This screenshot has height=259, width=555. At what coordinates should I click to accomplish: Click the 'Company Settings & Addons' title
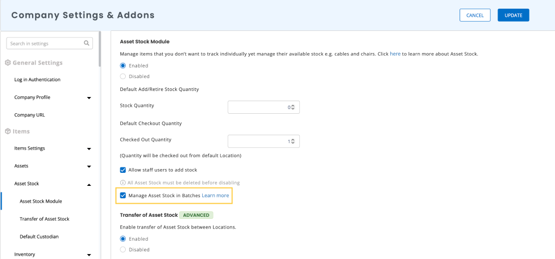pos(83,15)
